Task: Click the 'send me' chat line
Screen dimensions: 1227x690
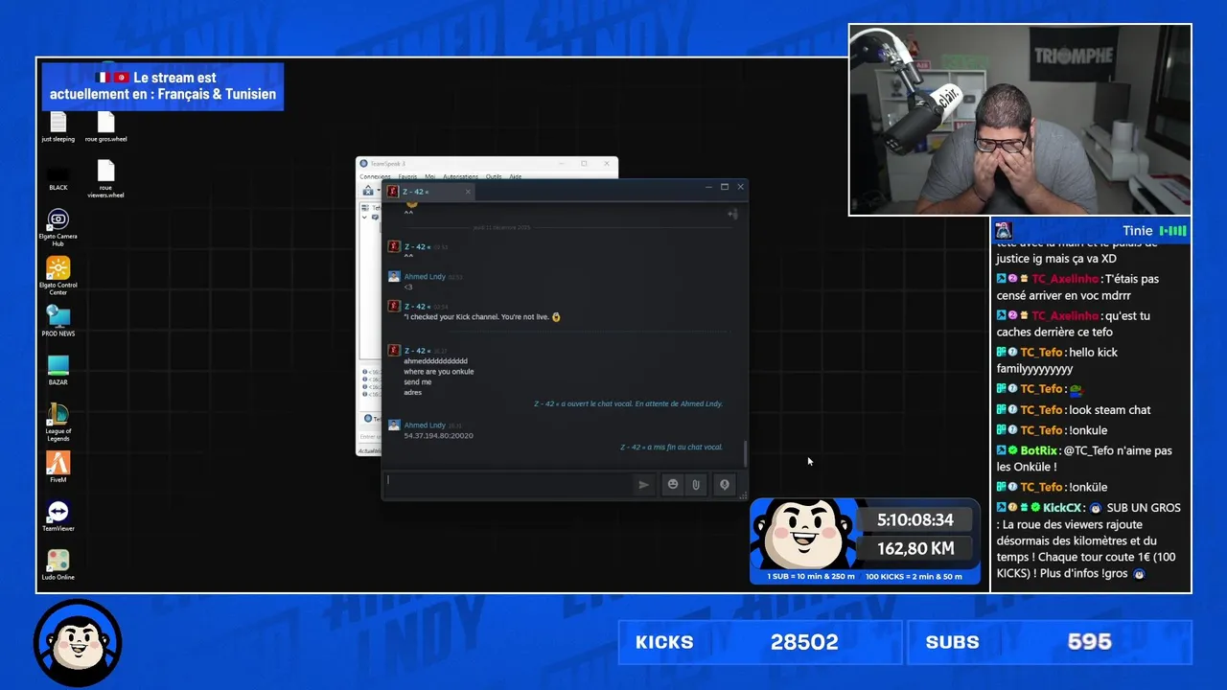Action: pyautogui.click(x=418, y=382)
